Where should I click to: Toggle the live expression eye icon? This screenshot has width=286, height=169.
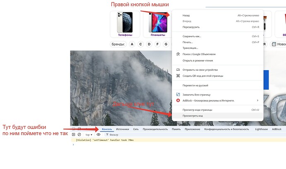[x=99, y=135]
